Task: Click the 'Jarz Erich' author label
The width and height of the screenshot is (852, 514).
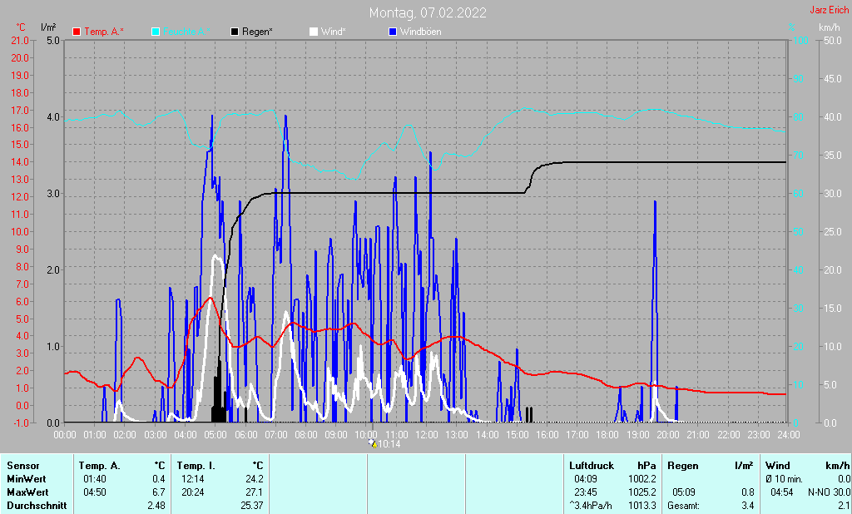Action: [830, 10]
